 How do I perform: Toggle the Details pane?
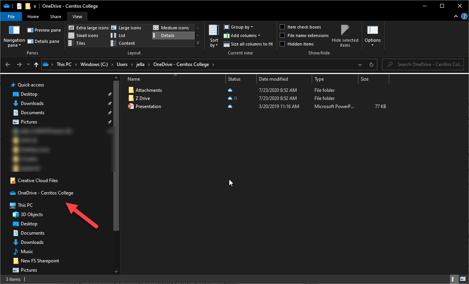[x=44, y=41]
